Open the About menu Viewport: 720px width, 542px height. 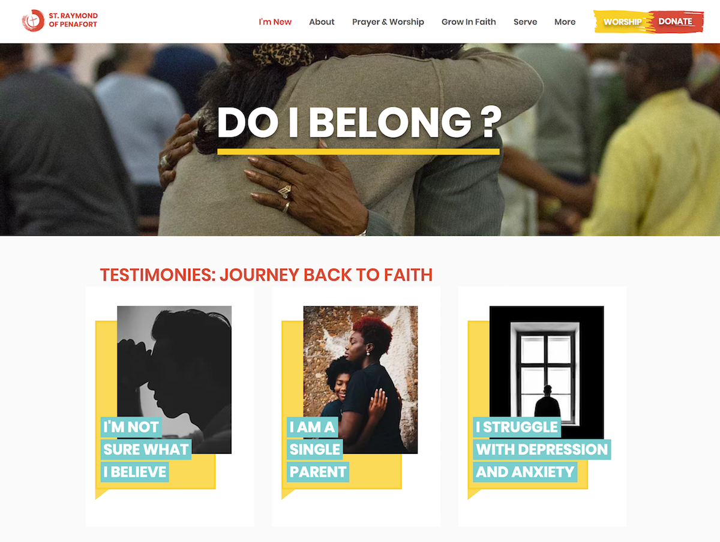tap(322, 22)
